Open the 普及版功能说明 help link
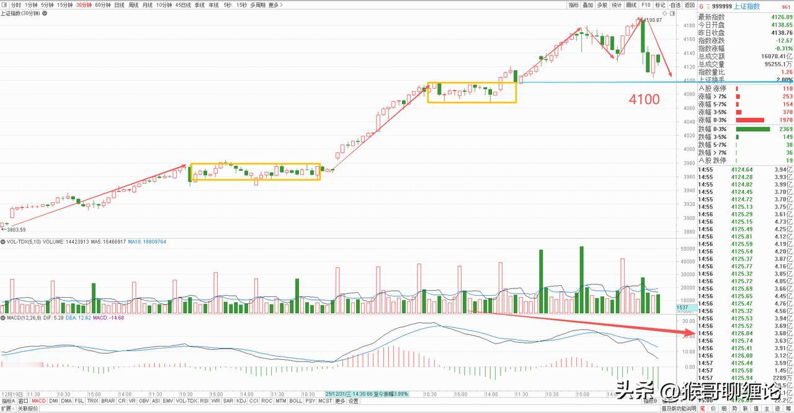Screen dimensions: 794x413 (678, 409)
